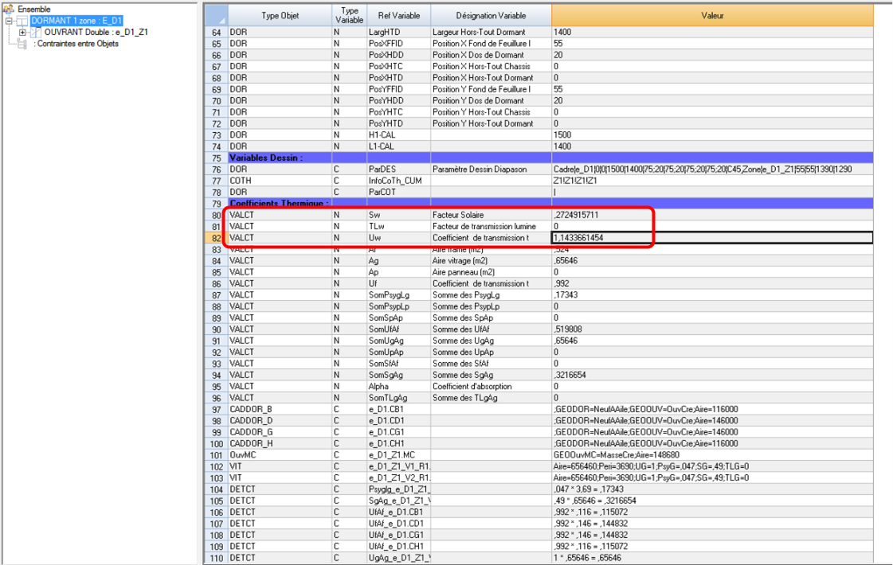Select the Variables Dessin section row

pos(279,158)
